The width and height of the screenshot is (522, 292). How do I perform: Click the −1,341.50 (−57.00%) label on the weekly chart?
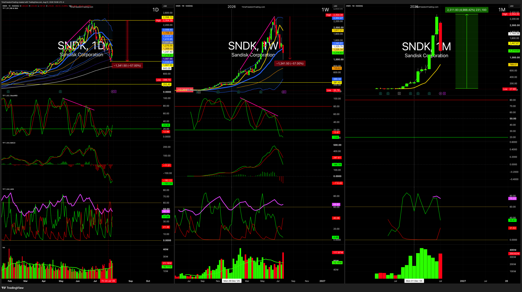pos(290,63)
